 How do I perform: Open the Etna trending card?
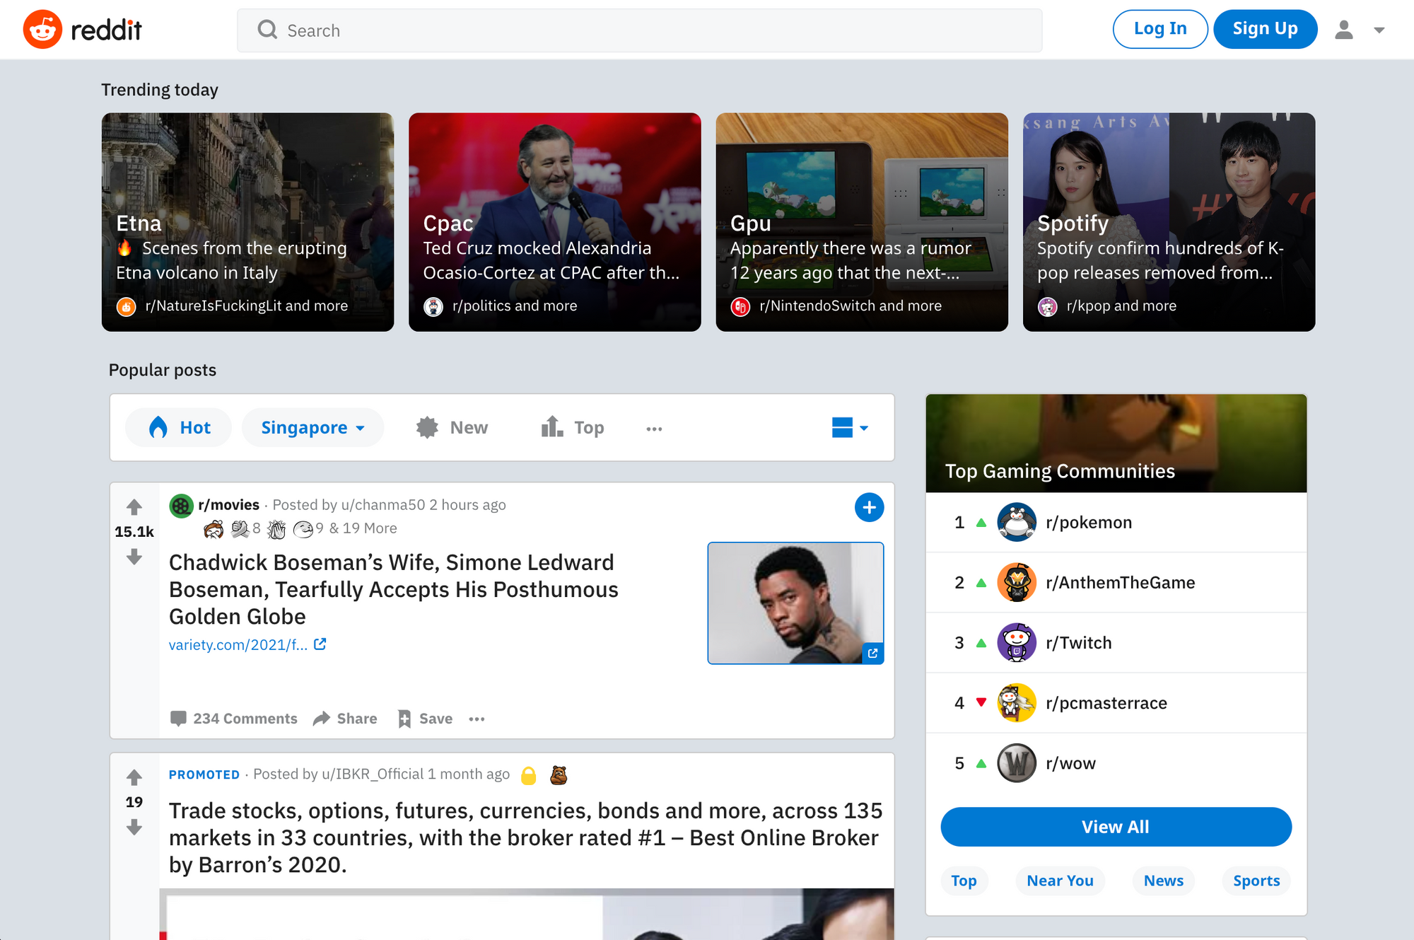click(247, 222)
